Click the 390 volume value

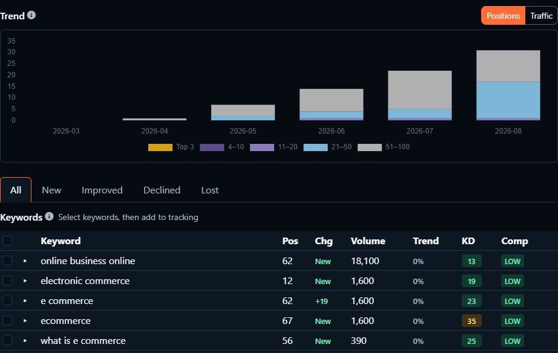(x=358, y=340)
